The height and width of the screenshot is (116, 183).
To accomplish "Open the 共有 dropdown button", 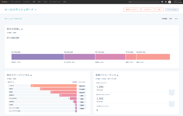I will [x=160, y=10].
